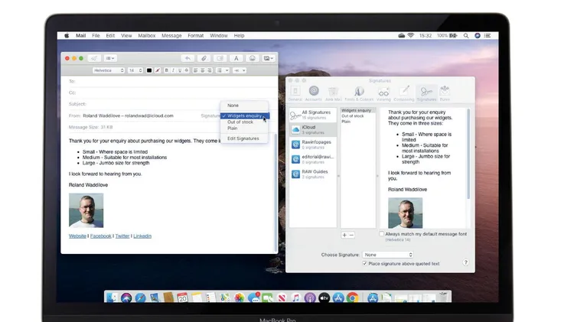Open the font size 14 dropdown
Viewport: 574px width, 322px height.
point(135,70)
